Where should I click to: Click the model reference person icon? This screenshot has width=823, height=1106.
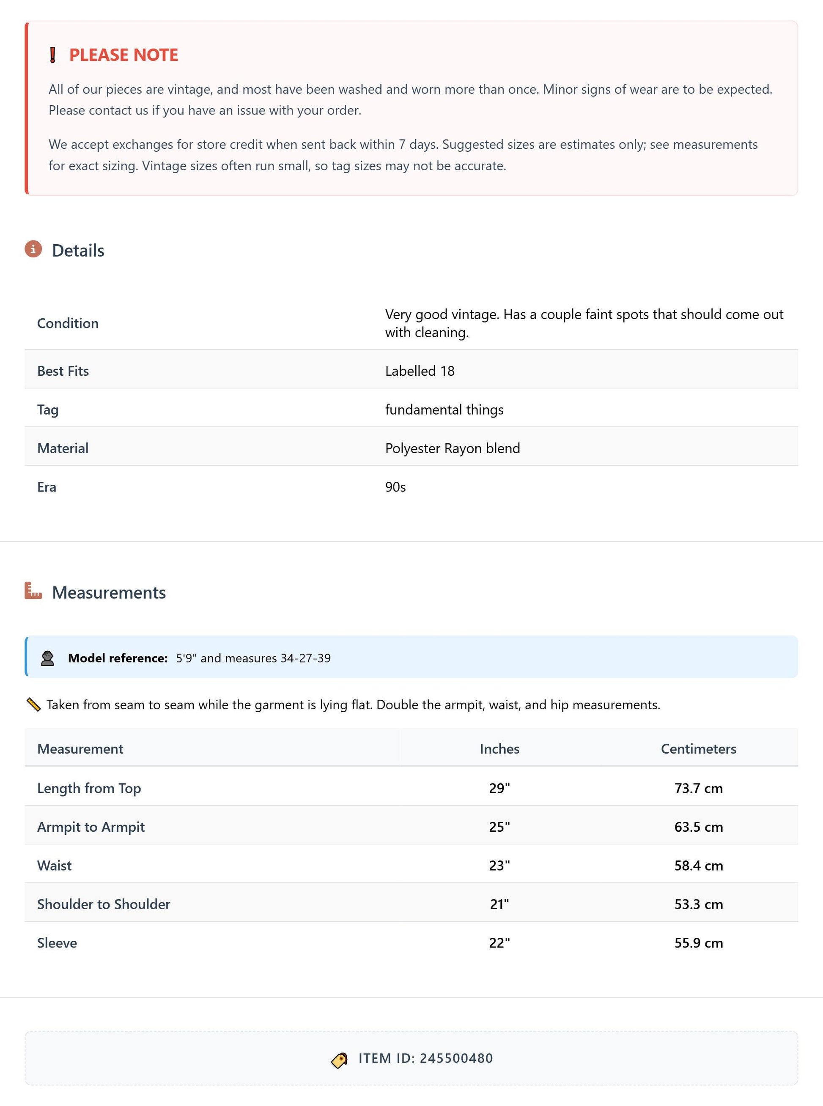[47, 658]
